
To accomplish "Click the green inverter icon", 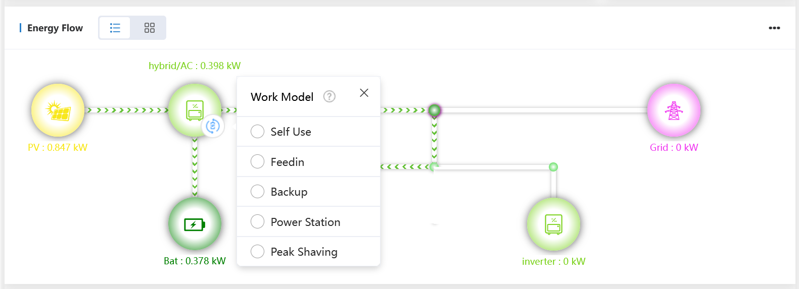I will pyautogui.click(x=553, y=224).
